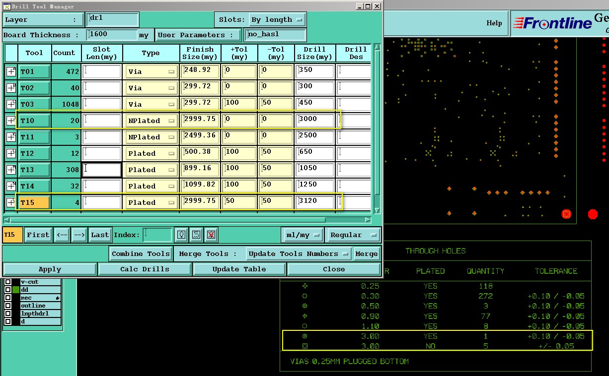Toggle the mec layer checkbox
This screenshot has height=376, width=609.
click(x=8, y=298)
